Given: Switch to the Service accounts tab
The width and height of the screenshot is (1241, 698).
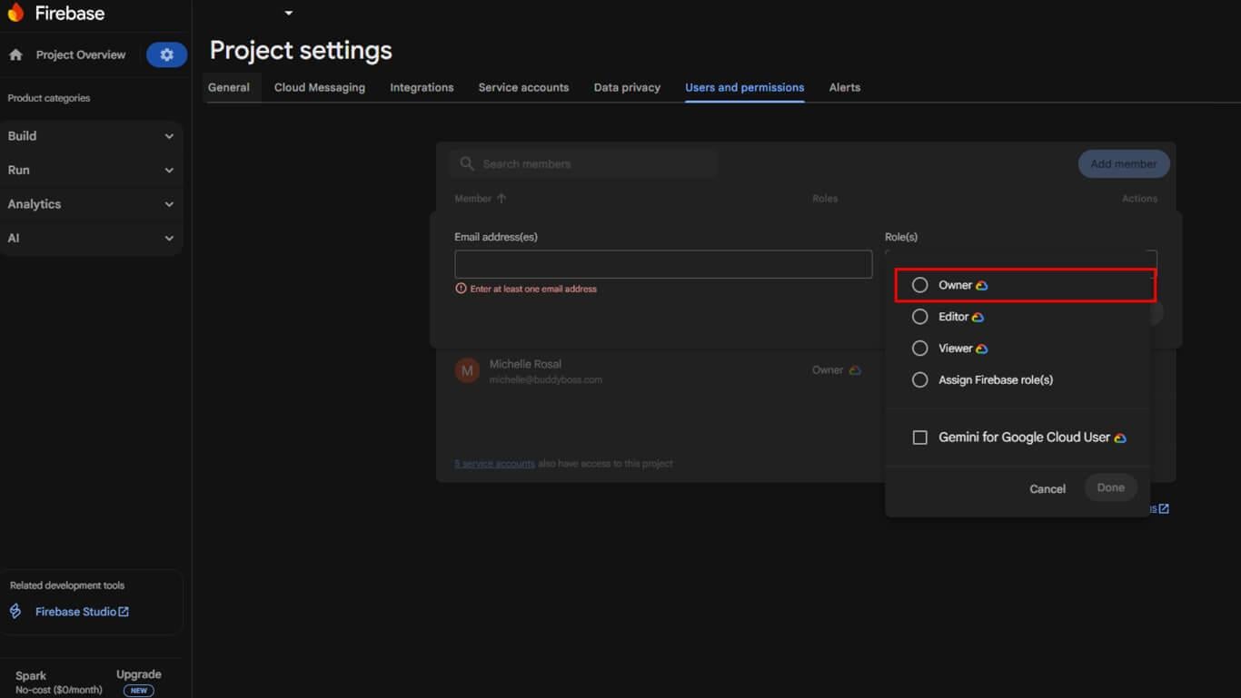Looking at the screenshot, I should click(523, 87).
